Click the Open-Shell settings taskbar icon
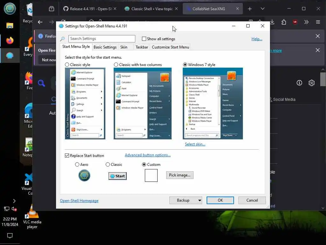This screenshot has height=245, width=326. pos(10,56)
